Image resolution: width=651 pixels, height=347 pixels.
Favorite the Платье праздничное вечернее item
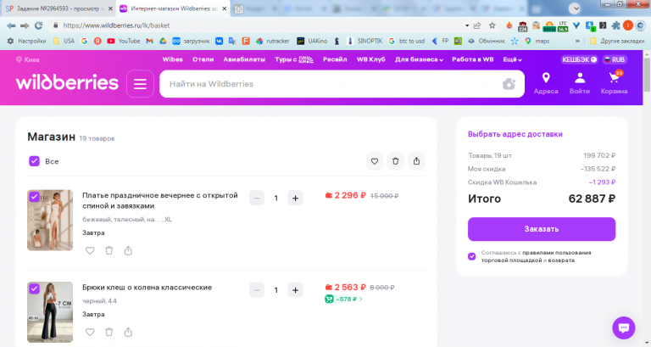pyautogui.click(x=90, y=250)
